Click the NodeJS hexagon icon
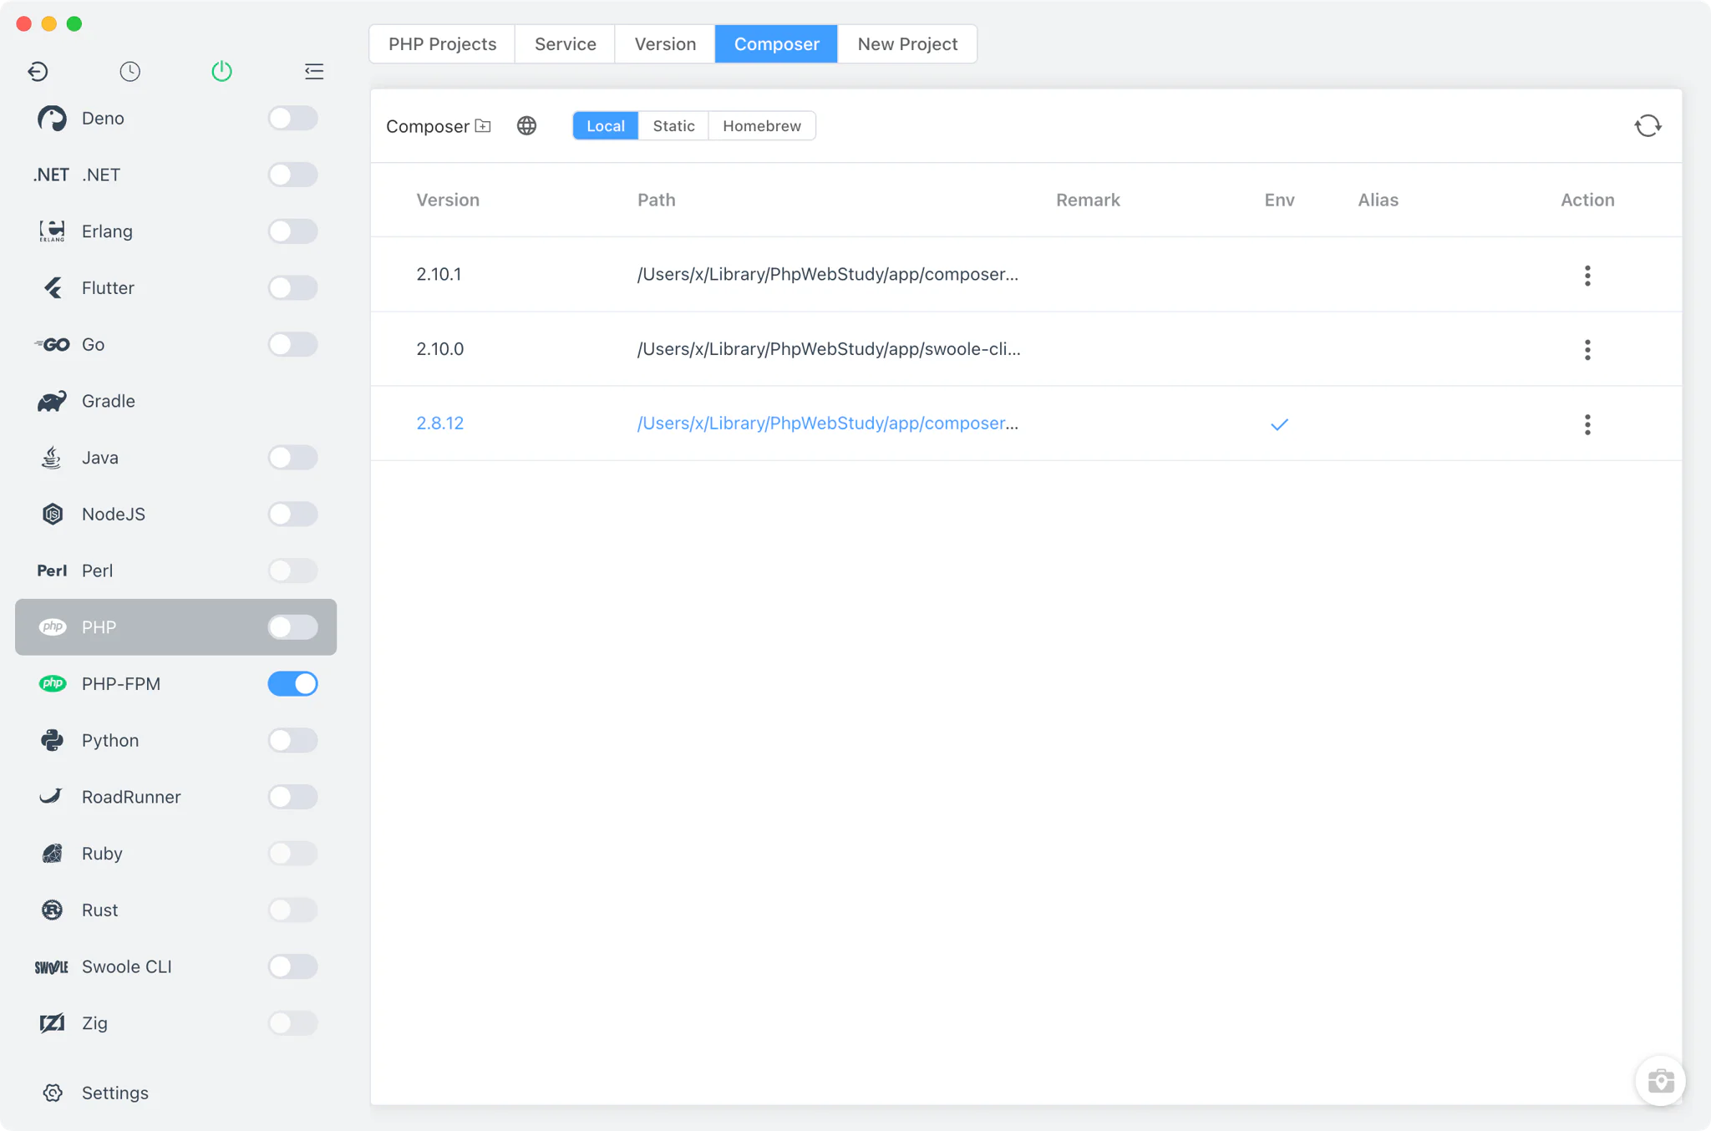 (52, 515)
